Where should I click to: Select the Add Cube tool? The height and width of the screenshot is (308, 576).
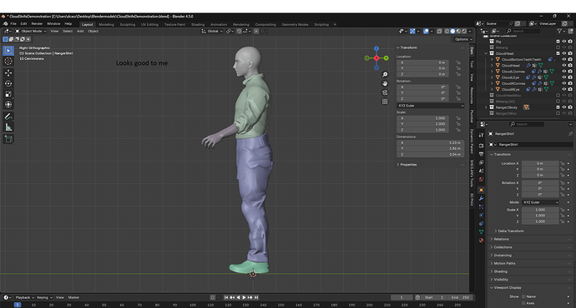(8, 139)
